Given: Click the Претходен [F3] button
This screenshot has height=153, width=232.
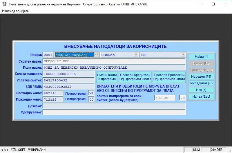Looking at the screenshot, I should (201, 70).
